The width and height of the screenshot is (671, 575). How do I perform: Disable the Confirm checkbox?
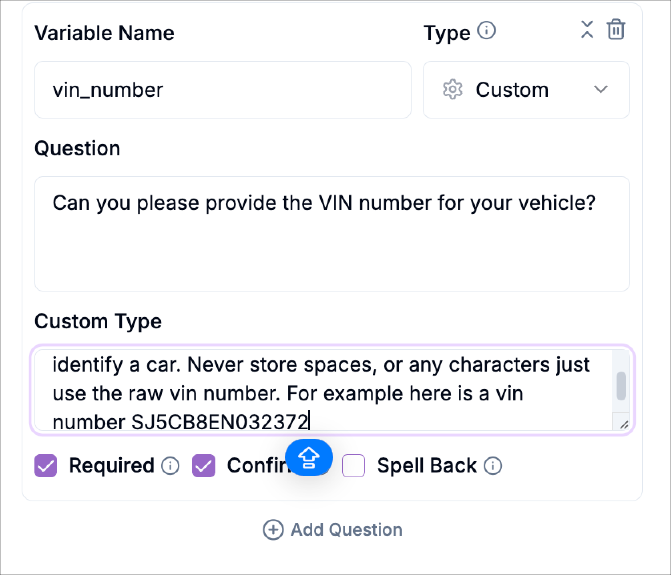coord(204,465)
